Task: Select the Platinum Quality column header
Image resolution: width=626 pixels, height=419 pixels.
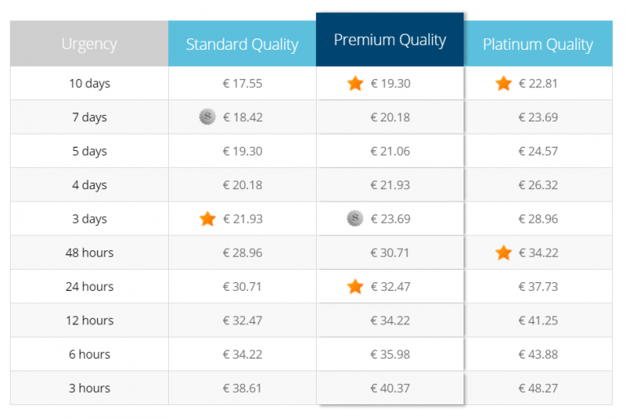Action: click(538, 44)
